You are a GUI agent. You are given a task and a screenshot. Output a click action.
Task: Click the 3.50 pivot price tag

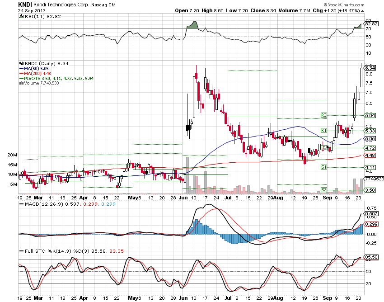point(370,190)
